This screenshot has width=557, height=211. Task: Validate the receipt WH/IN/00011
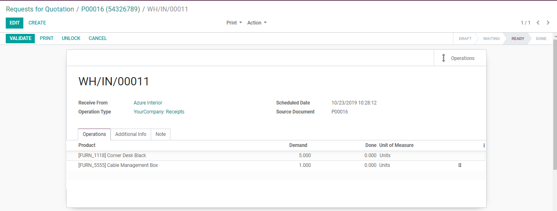click(20, 38)
